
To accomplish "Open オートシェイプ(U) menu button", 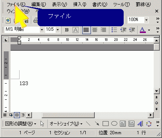I will 66,124.
